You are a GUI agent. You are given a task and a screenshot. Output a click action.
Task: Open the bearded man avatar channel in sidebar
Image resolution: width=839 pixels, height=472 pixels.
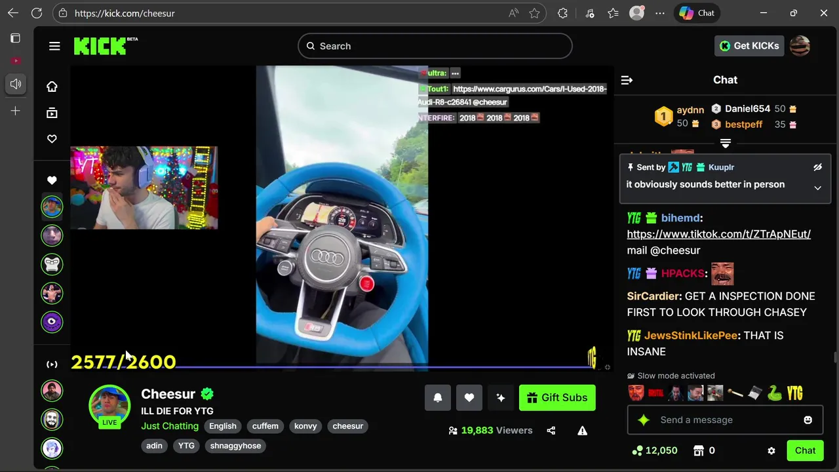pyautogui.click(x=52, y=391)
